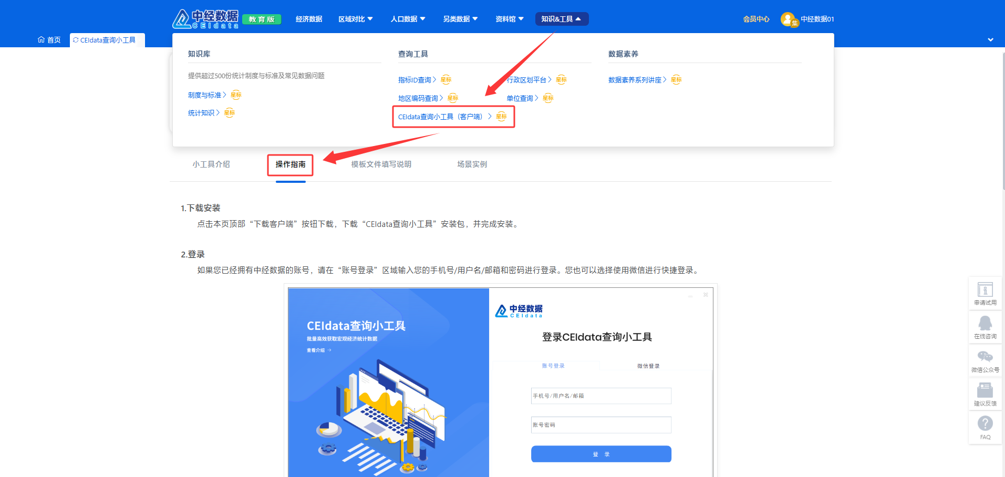Open the 会员中心 link
The width and height of the screenshot is (1005, 477).
[756, 19]
